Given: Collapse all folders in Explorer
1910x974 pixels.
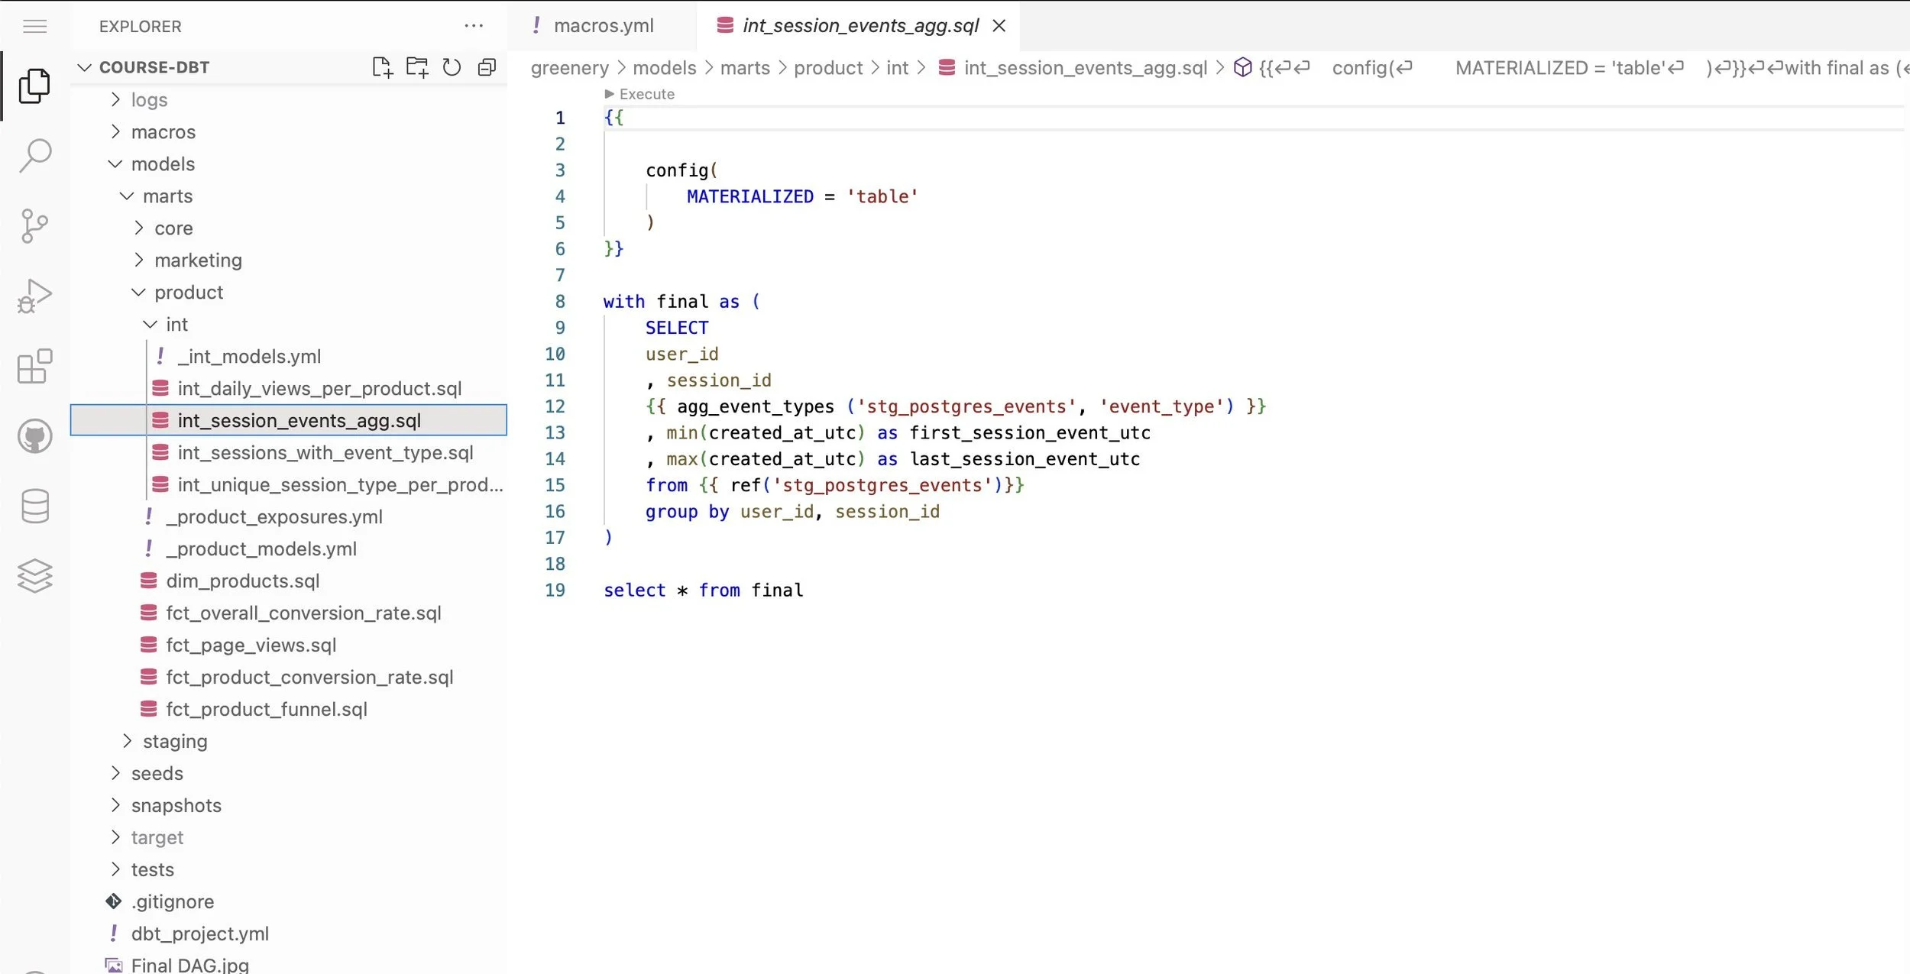Looking at the screenshot, I should pos(487,67).
